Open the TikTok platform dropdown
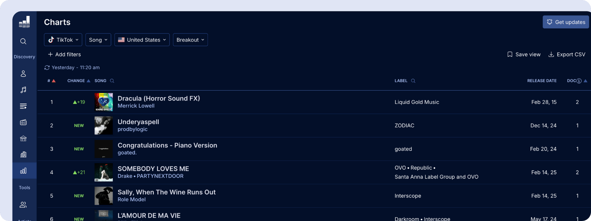 pyautogui.click(x=63, y=40)
